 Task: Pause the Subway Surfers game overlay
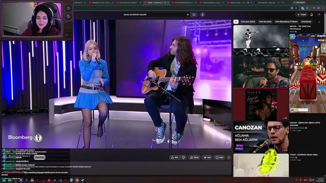coord(292,37)
